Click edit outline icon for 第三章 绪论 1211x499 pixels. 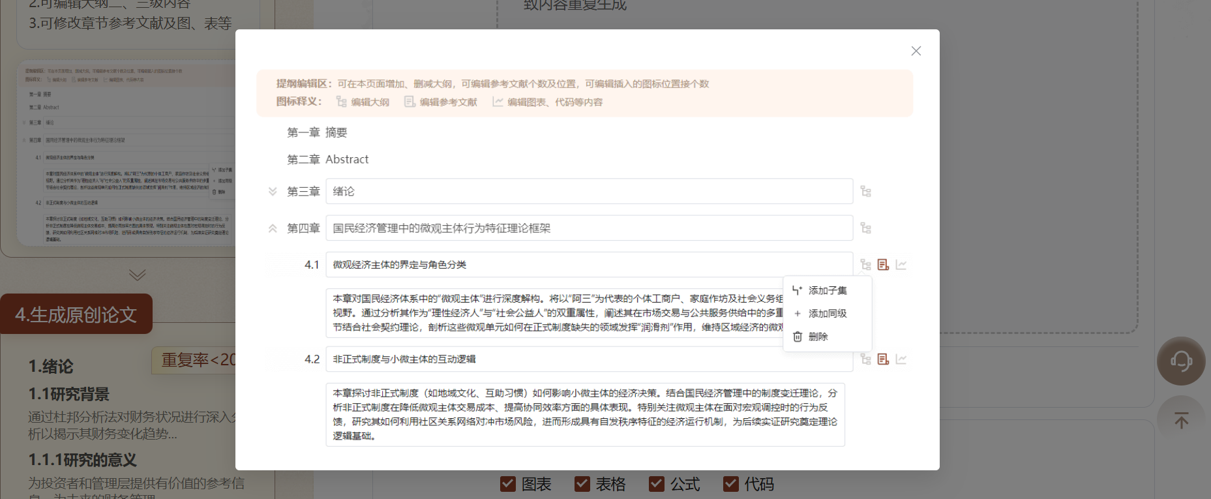click(865, 191)
